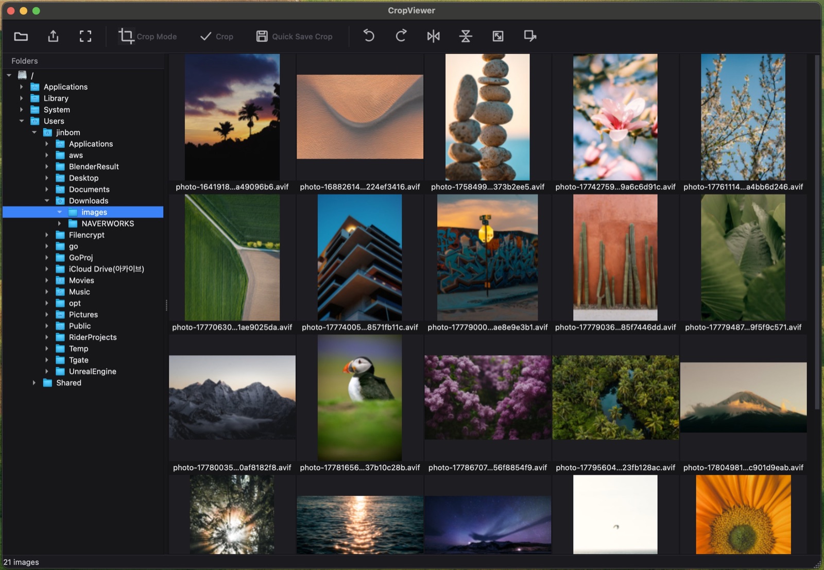Screen dimensions: 824x570
Task: Expand the Library folder arrow
Action: click(x=22, y=98)
